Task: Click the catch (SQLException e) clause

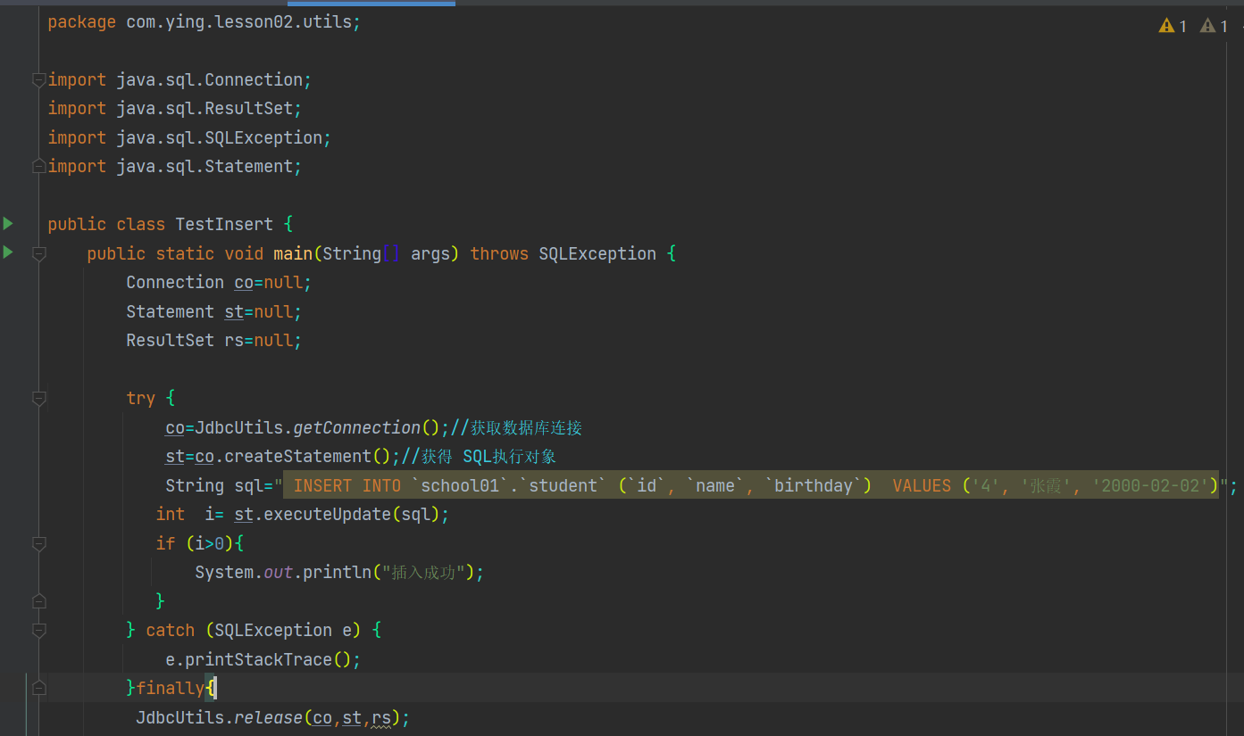Action: coord(253,630)
